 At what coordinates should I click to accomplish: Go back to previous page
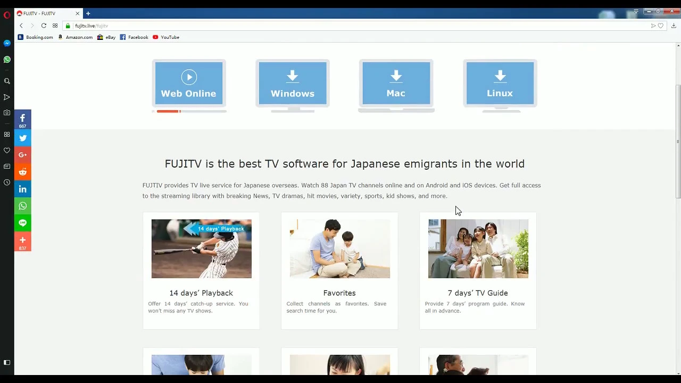coord(21,26)
